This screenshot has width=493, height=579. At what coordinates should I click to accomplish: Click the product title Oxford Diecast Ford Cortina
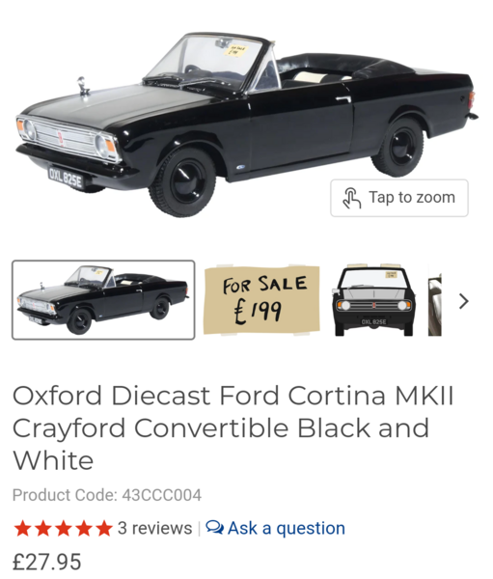coord(233,427)
